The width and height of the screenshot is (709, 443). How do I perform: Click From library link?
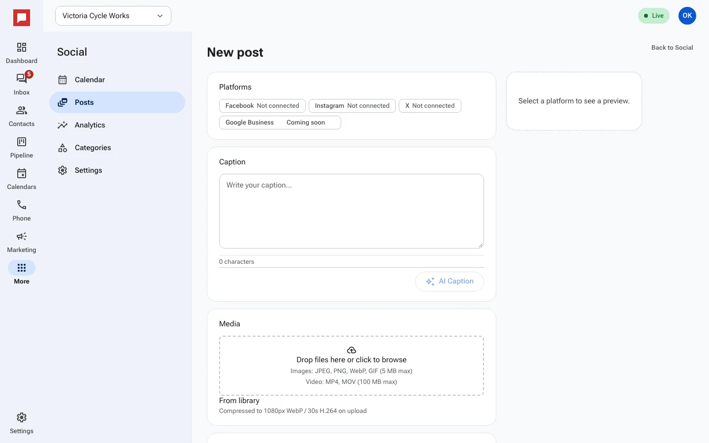[239, 401]
